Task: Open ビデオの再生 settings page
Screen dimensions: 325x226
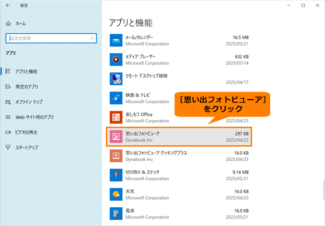Action: point(26,132)
